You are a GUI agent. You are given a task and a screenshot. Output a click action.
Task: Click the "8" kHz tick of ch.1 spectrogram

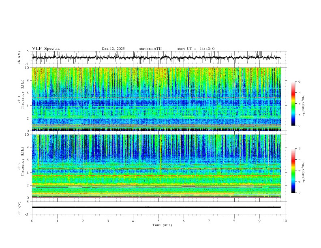[x=28, y=80]
